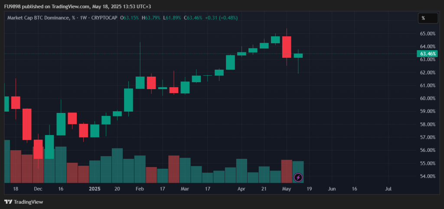444x209 pixels.
Task: Select the current price label 63.46%
Action: pyautogui.click(x=427, y=54)
